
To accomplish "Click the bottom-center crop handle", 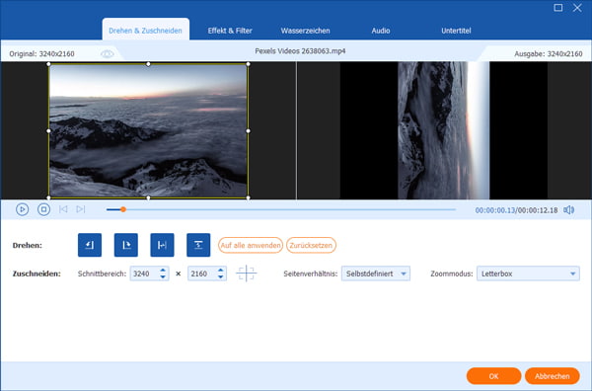I will 148,197.
